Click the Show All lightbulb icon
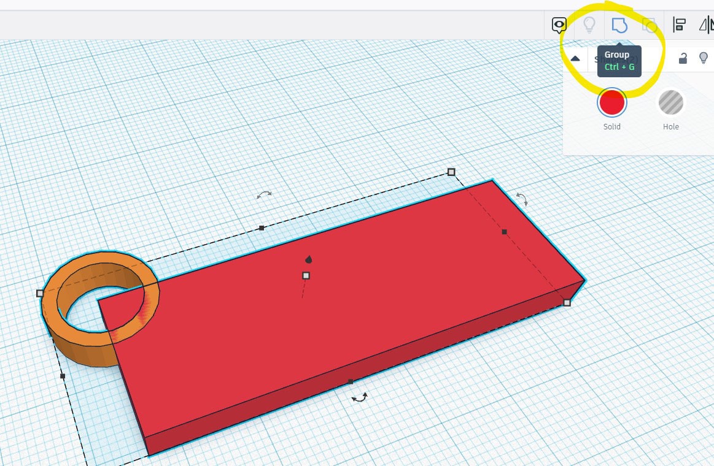714x466 pixels. tap(590, 25)
